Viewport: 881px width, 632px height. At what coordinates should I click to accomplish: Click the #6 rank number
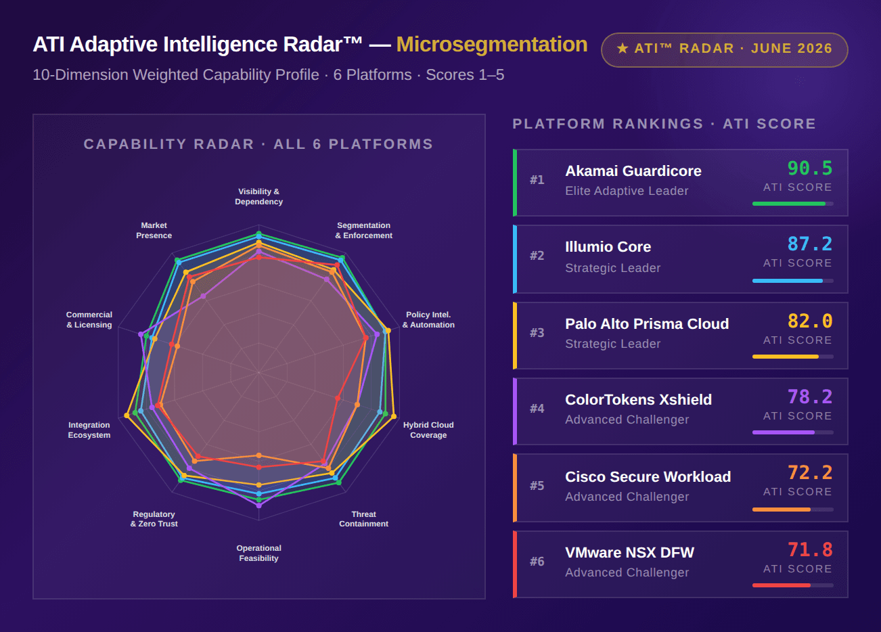click(537, 562)
